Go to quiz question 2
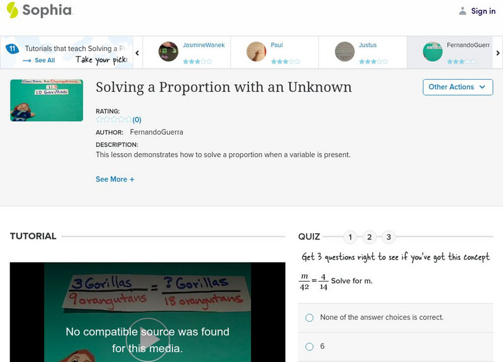The image size is (503, 362). point(369,238)
